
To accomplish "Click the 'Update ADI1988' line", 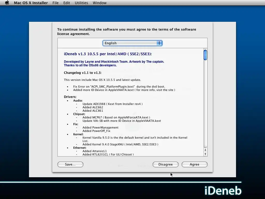I will (x=112, y=104).
